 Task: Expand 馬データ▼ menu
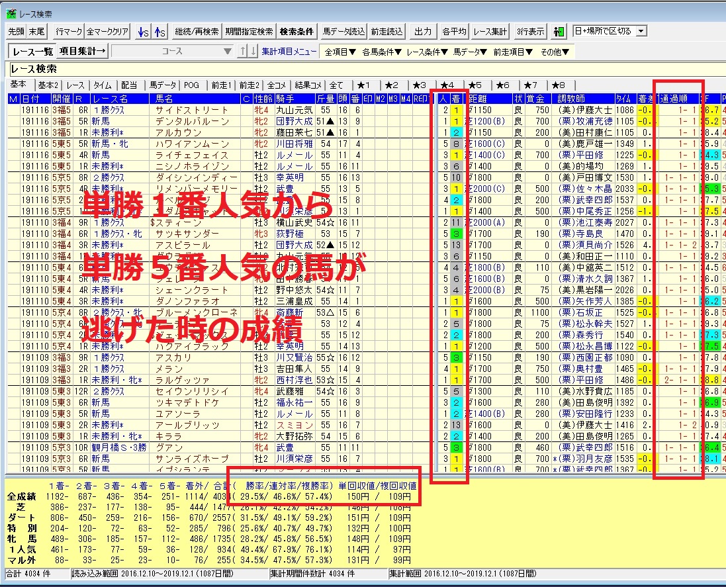pos(470,52)
